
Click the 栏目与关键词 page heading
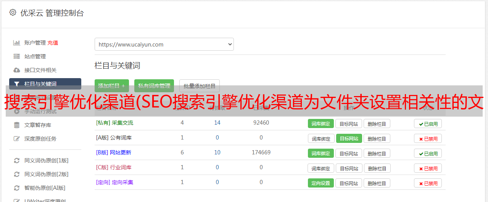point(117,66)
